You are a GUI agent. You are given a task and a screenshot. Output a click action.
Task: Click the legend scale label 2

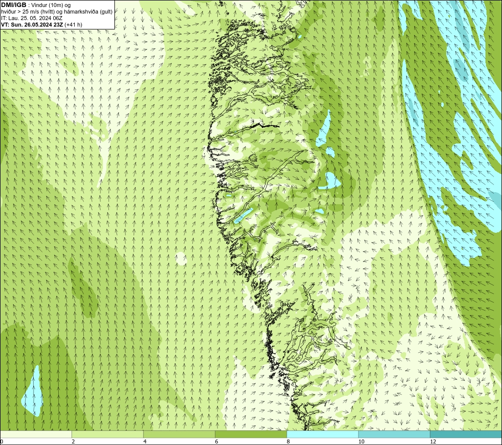[73, 442]
